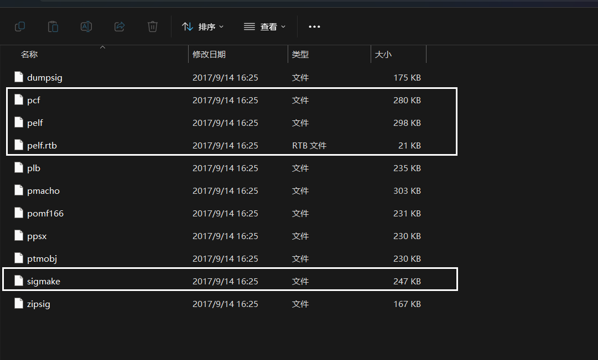Open the 查看 view dropdown
Viewport: 598px width, 360px height.
pos(265,27)
